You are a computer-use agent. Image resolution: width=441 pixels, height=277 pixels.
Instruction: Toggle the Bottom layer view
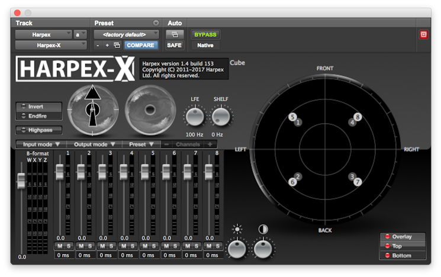pyautogui.click(x=402, y=255)
